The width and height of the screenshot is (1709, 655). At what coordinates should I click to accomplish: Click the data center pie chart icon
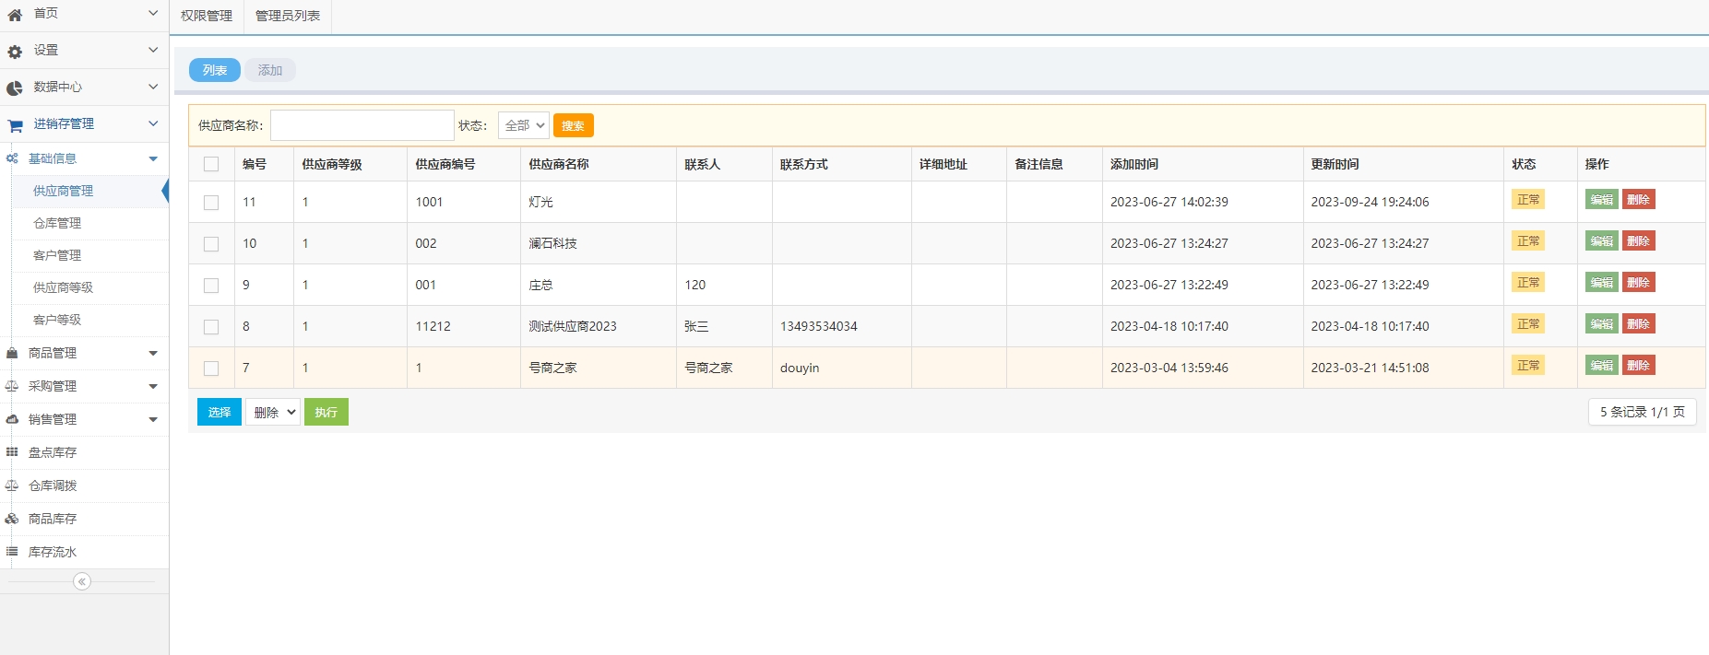(15, 88)
